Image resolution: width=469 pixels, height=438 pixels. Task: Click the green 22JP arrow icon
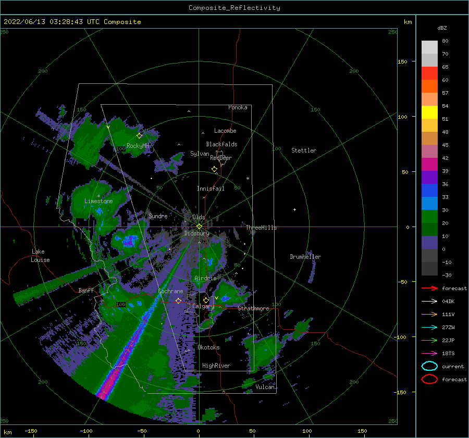pyautogui.click(x=429, y=340)
